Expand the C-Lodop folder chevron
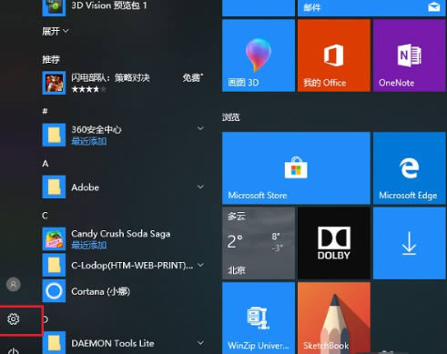447x354 pixels. [x=200, y=265]
